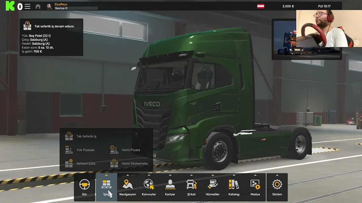Click 'Tek seferlik iş devam ediyor.' header
This screenshot has width=362, height=203.
55,26
